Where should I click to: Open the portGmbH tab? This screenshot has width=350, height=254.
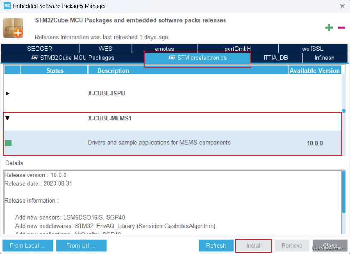238,49
